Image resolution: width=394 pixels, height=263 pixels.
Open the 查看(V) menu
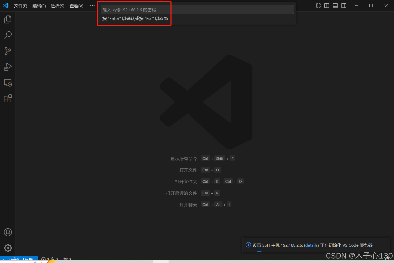coord(76,6)
